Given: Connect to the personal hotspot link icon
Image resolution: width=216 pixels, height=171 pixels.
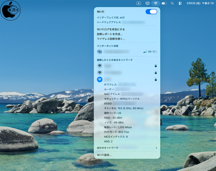Looking at the screenshot, I should [x=100, y=52].
